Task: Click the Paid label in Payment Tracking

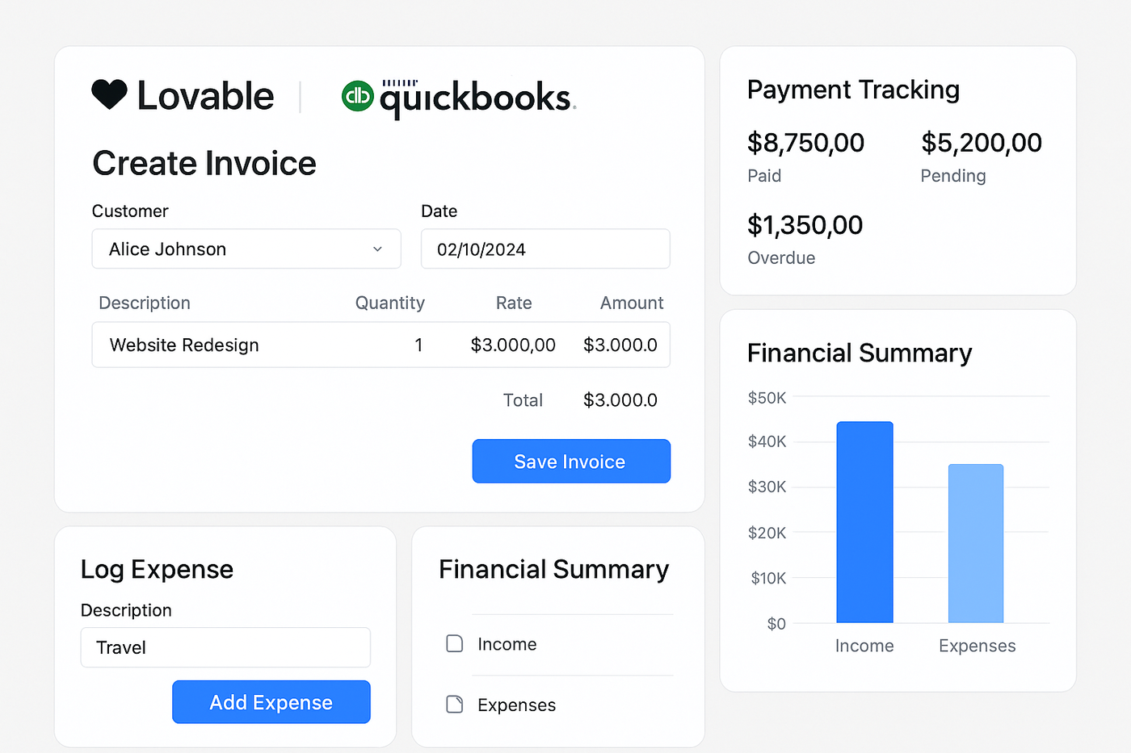Action: [x=764, y=176]
